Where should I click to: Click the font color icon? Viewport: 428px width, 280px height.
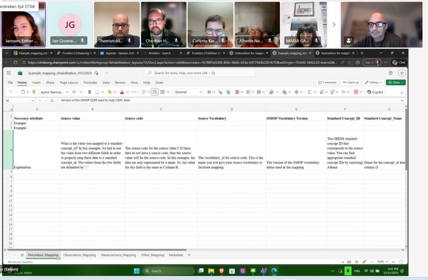(x=122, y=92)
